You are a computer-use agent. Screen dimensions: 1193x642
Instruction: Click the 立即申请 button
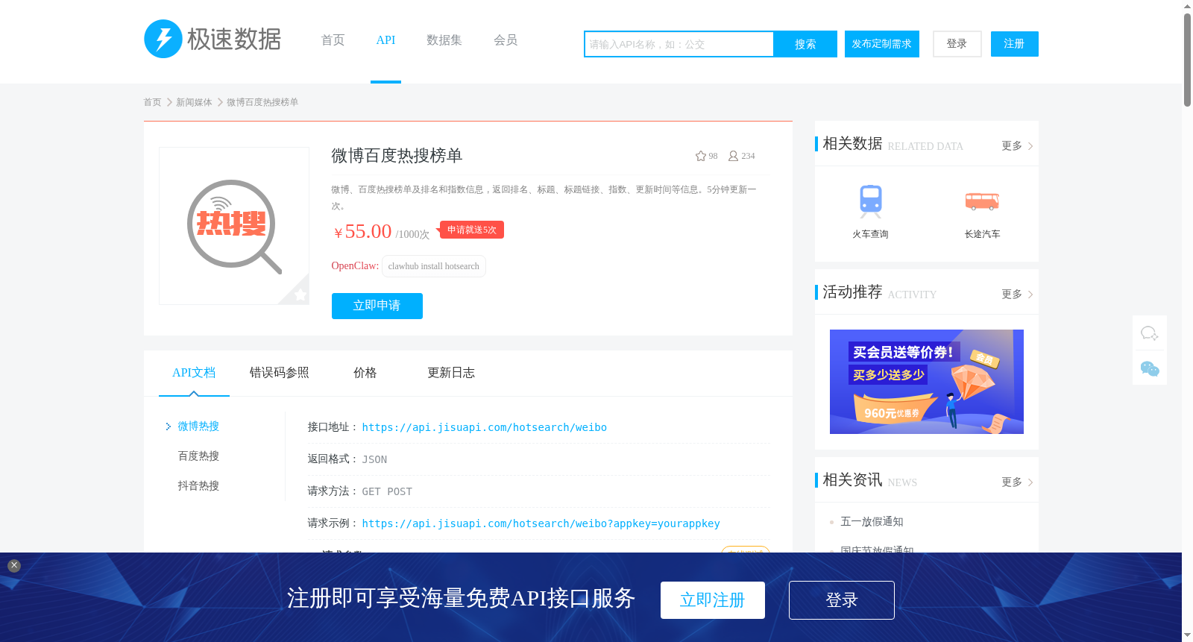[x=377, y=306]
